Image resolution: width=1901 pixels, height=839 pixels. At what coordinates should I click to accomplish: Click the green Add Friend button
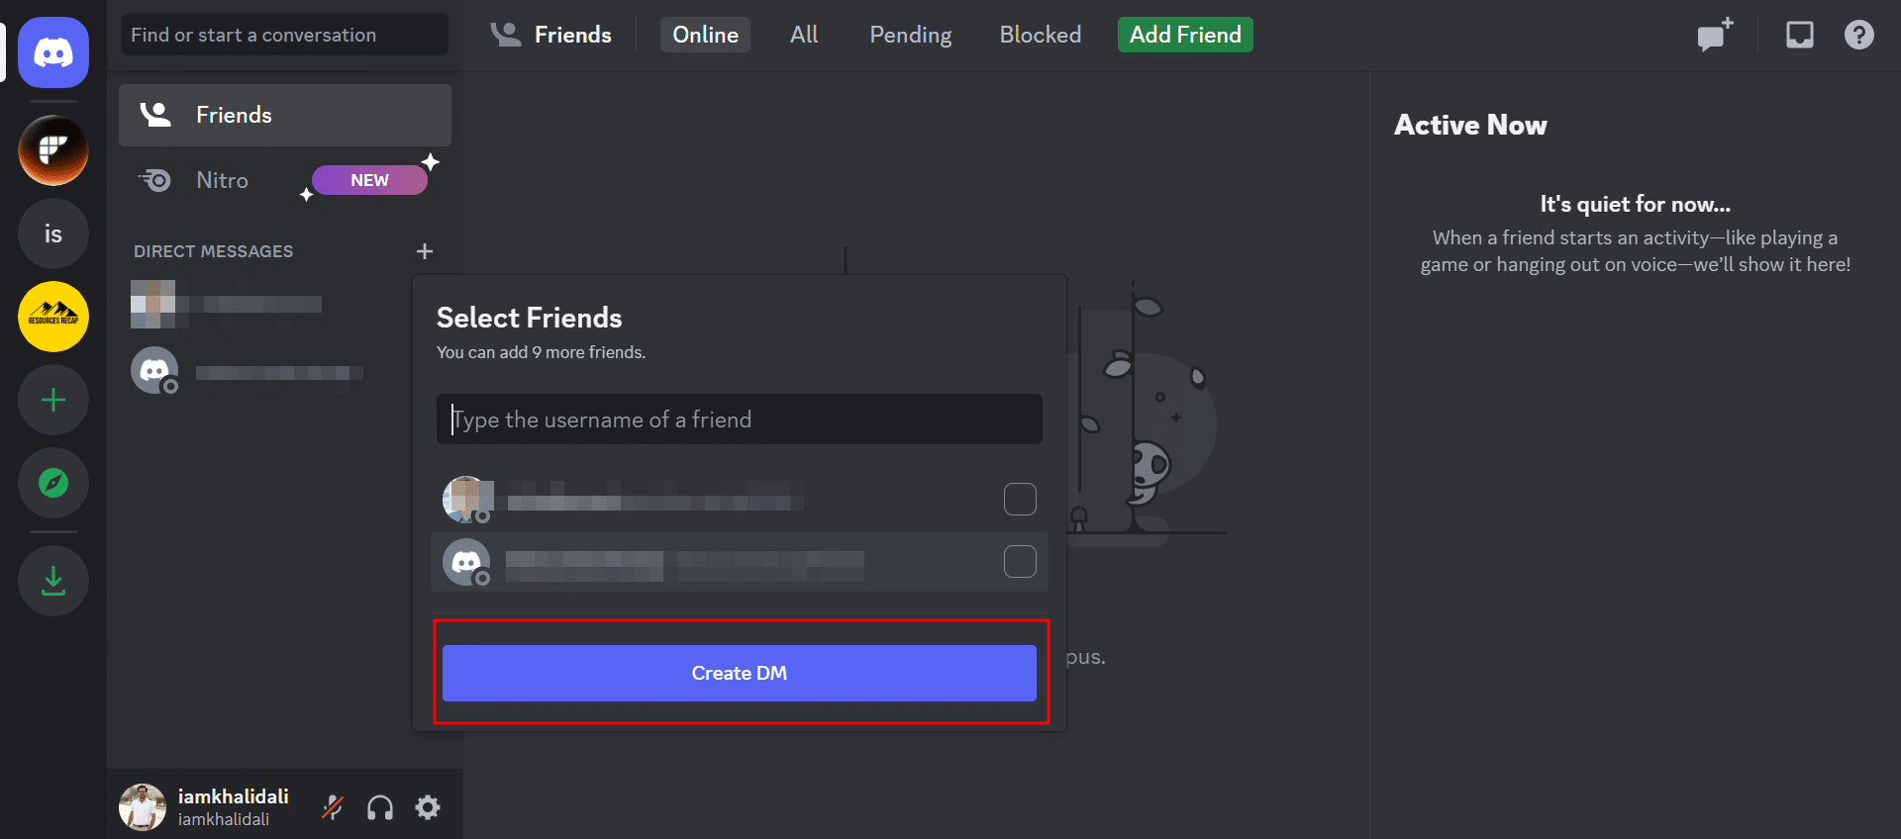(x=1185, y=35)
